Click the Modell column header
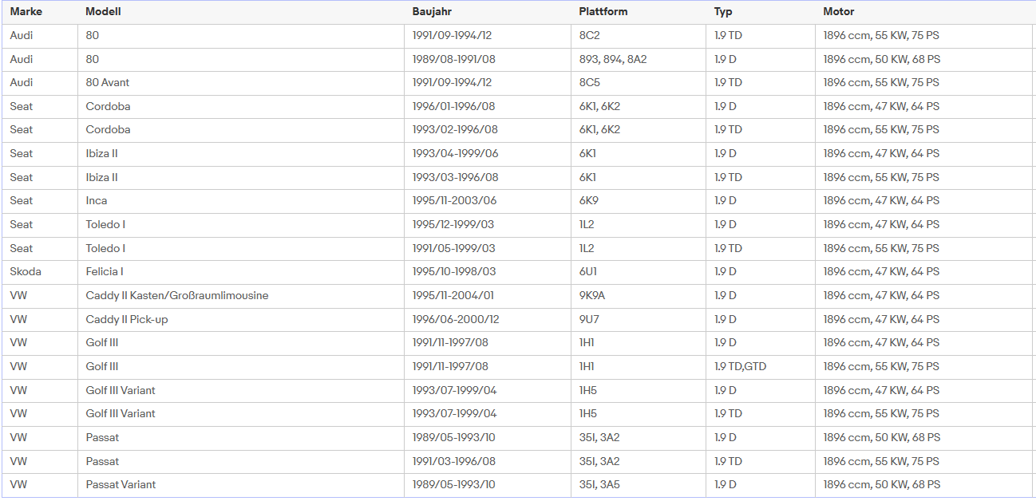 point(103,12)
